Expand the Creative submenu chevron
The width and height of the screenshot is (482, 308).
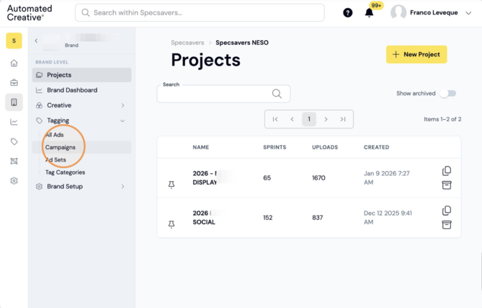click(122, 105)
